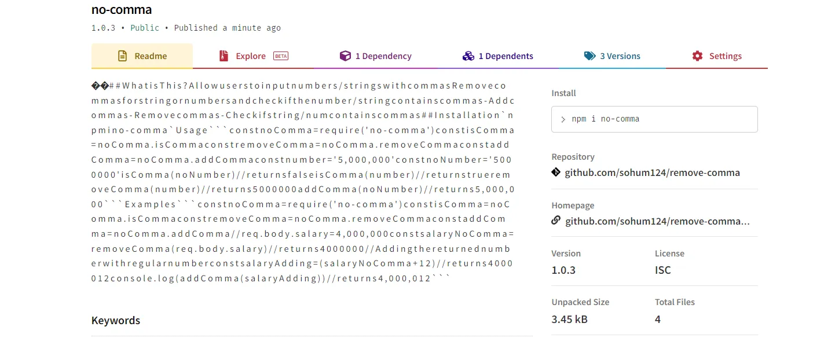This screenshot has width=824, height=345.
Task: Click the BETA badge on Explore
Action: [x=281, y=56]
